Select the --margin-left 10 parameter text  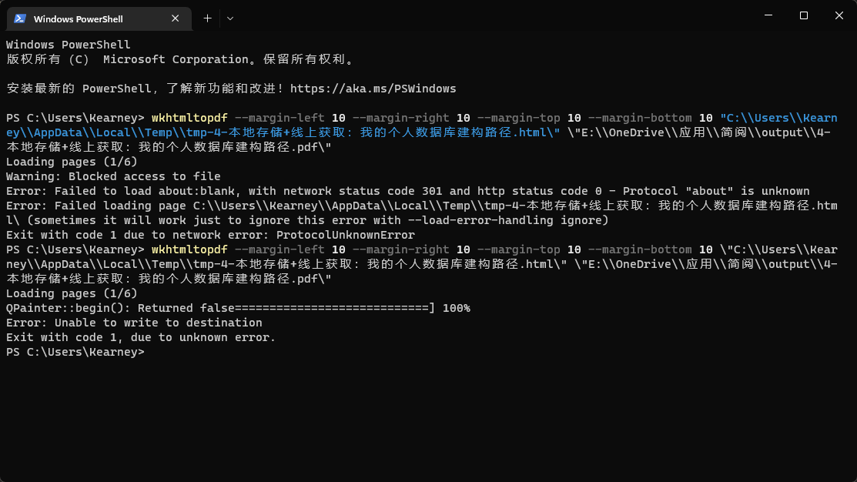click(290, 117)
